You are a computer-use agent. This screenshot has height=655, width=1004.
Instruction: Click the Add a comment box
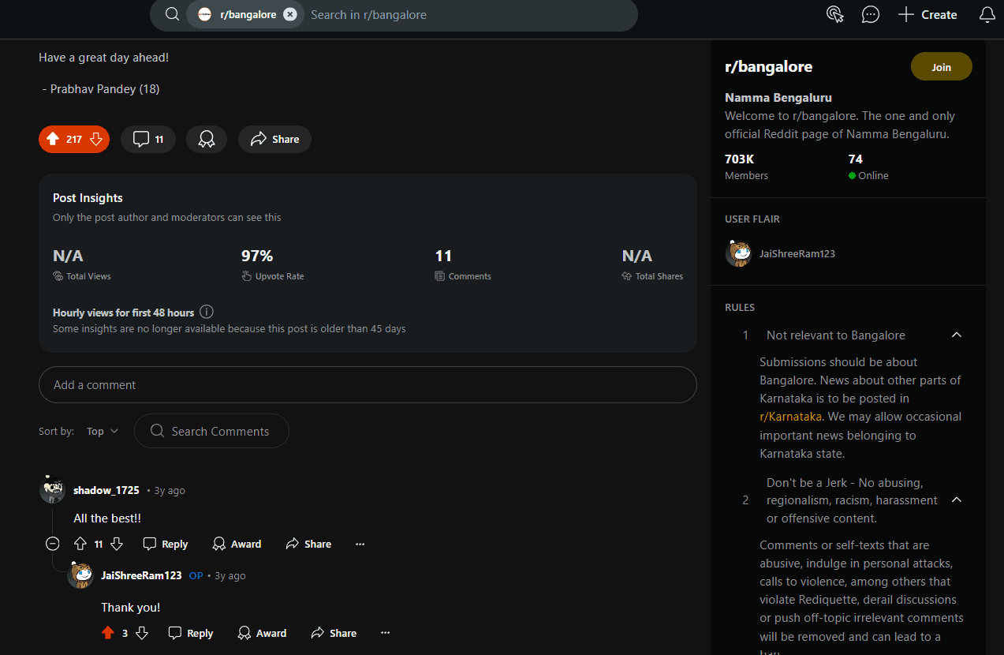pos(368,385)
